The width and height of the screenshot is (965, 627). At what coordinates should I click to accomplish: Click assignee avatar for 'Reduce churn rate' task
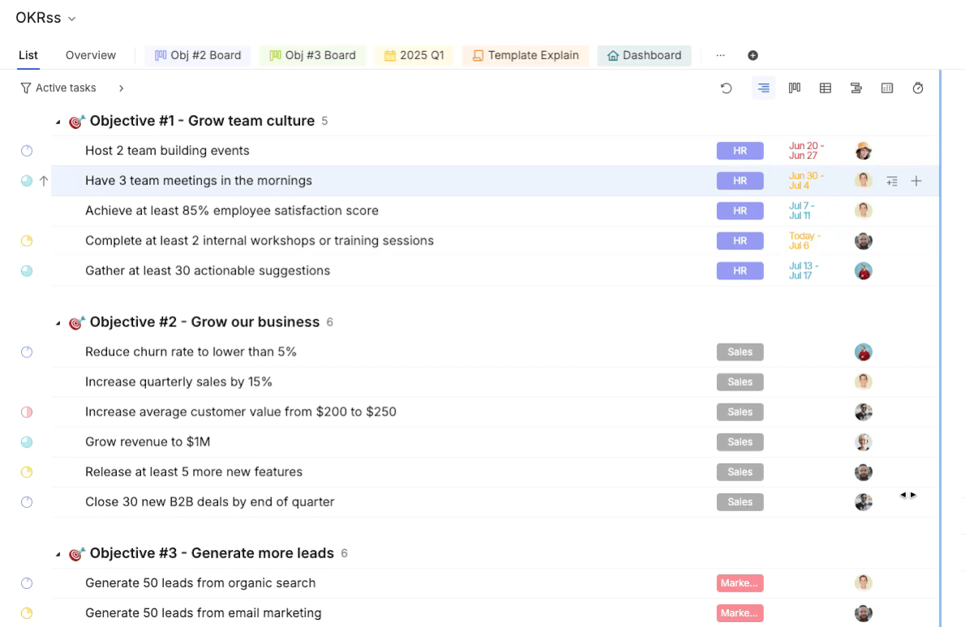click(864, 352)
